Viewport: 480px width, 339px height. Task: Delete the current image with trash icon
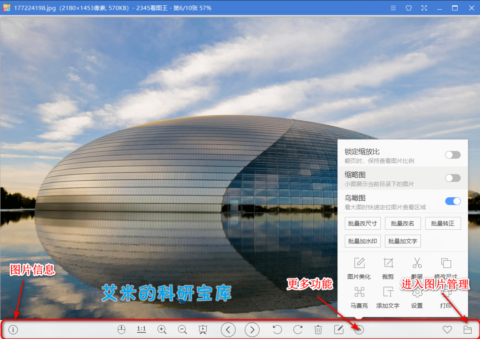(318, 330)
